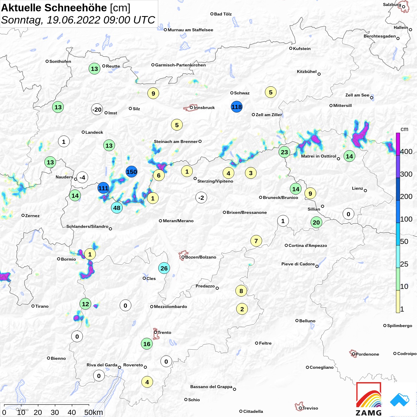
Task: Click the 1 cm yellow legend color
Action: coord(398,301)
